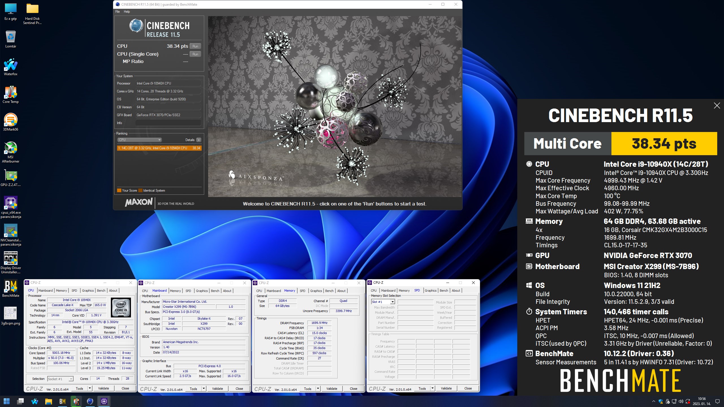Open About tab in Mainboard CPU-Z window
724x407 pixels.
pyautogui.click(x=227, y=291)
